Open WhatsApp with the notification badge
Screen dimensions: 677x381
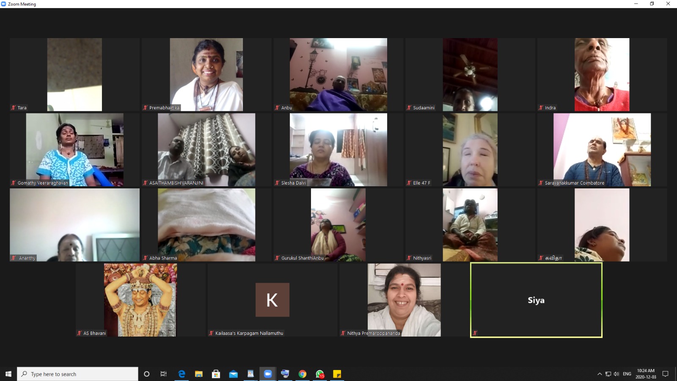pyautogui.click(x=320, y=374)
